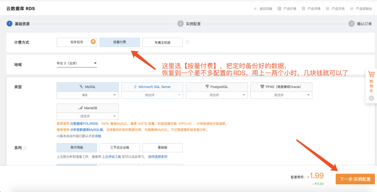Screen dimensions: 377x192
Task: Choose MariaDB database type
Action: click(88, 108)
